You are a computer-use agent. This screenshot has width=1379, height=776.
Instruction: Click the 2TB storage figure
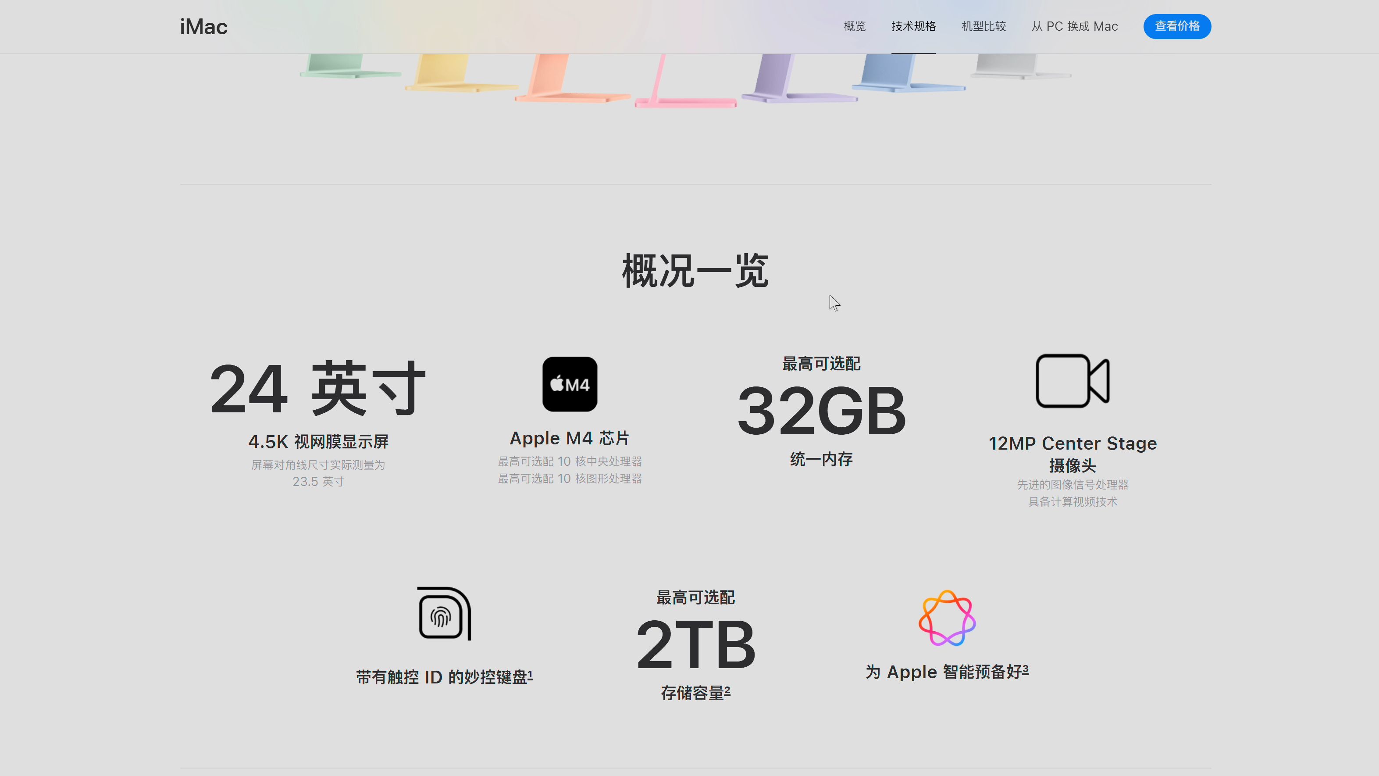(695, 645)
